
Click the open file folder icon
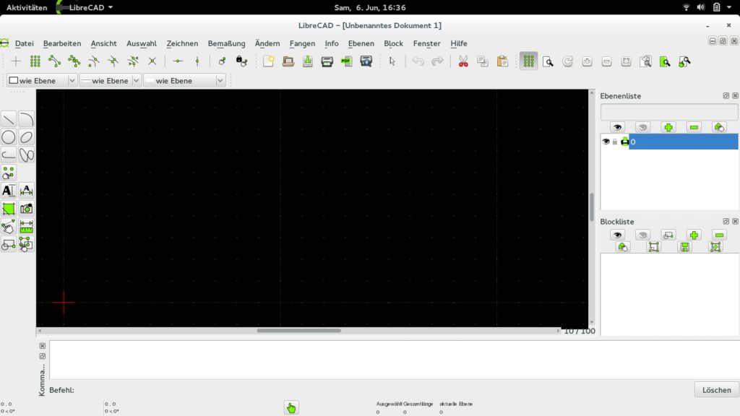pos(288,61)
